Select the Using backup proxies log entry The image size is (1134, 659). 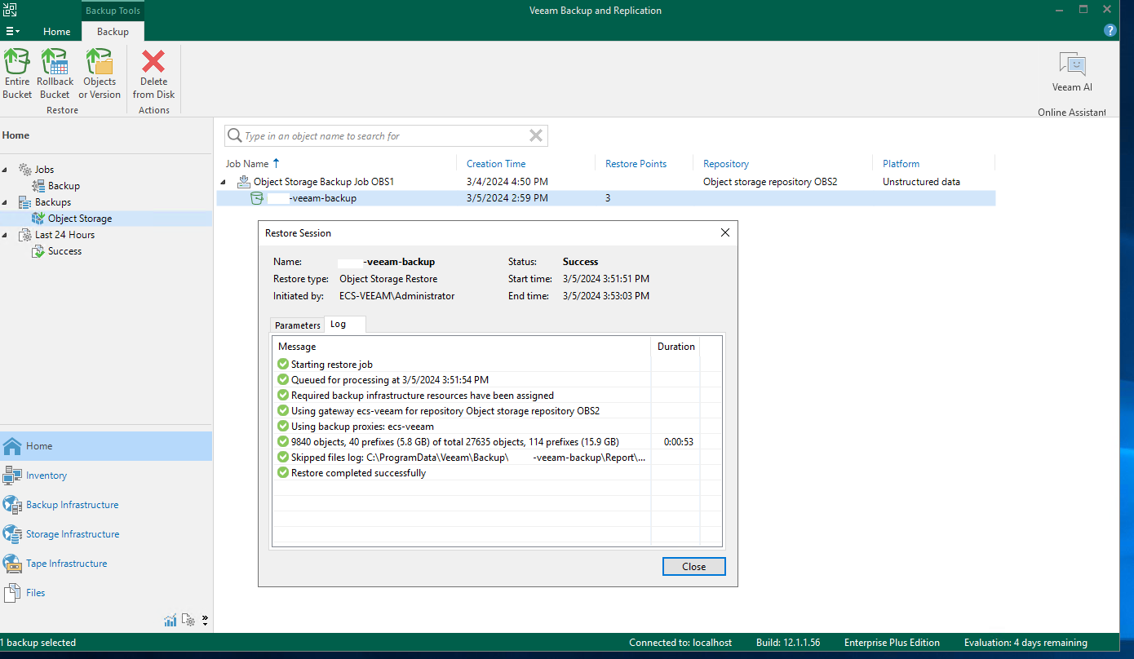497,427
